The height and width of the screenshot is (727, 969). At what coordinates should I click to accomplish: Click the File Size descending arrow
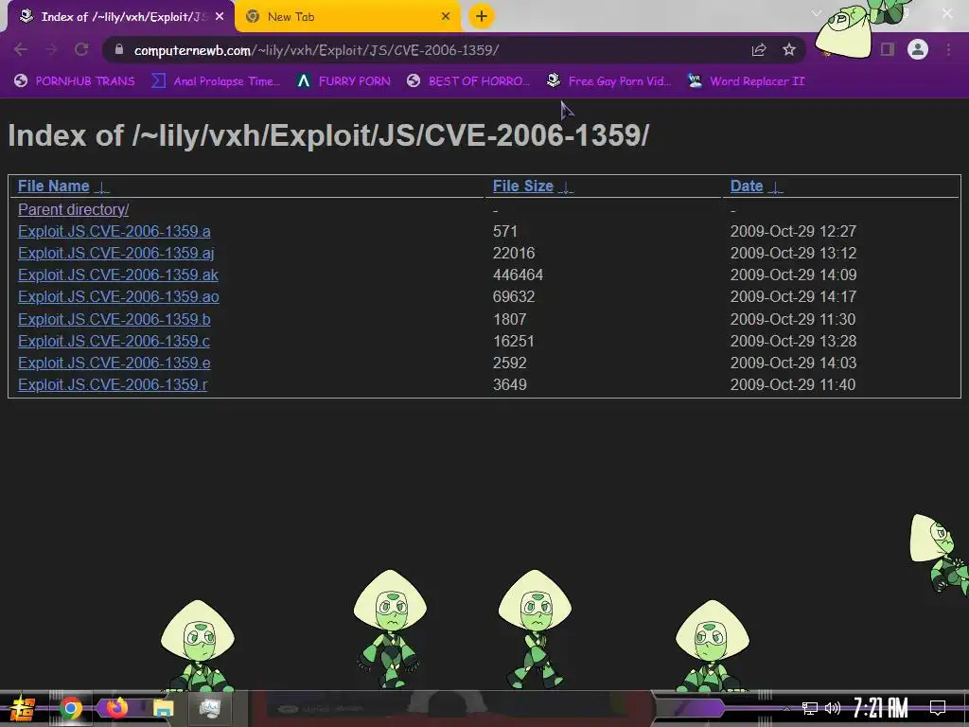coord(566,187)
